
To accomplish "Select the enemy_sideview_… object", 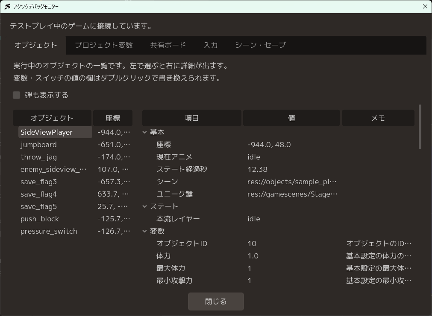I will pyautogui.click(x=53, y=169).
